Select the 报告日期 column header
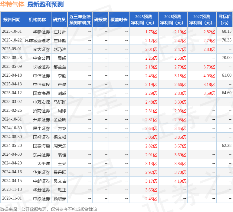This screenshot has width=233, height=212. pos(12,20)
